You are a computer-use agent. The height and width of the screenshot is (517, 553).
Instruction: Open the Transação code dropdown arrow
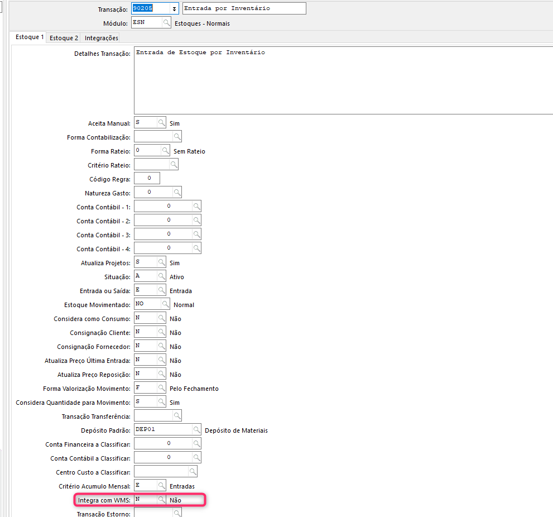(x=174, y=9)
